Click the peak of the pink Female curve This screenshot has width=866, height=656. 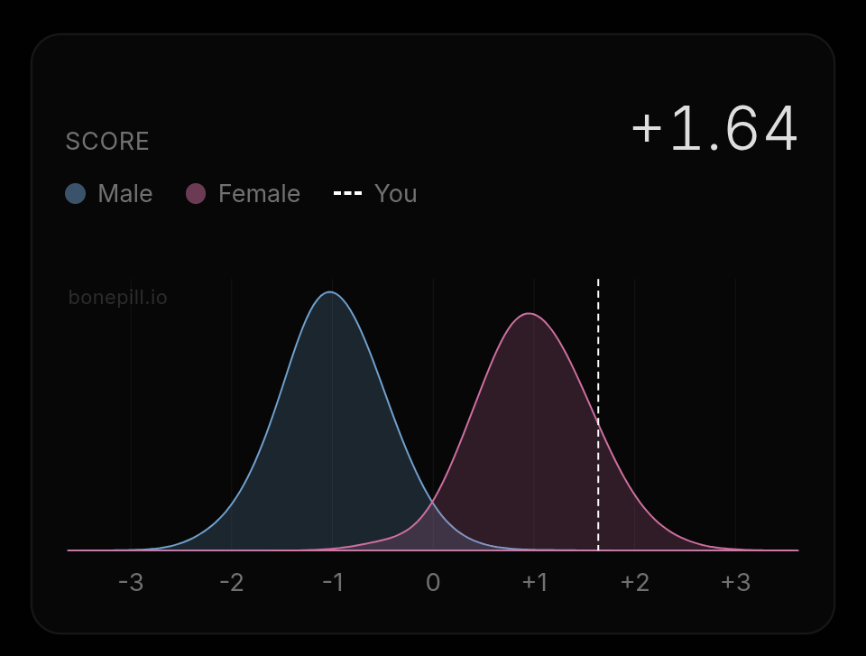pos(529,313)
